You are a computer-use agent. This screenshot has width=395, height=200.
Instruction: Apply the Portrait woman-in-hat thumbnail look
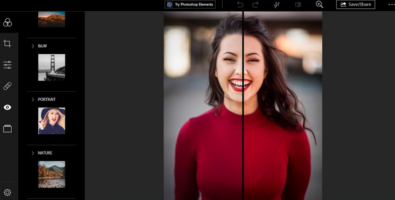(x=51, y=121)
